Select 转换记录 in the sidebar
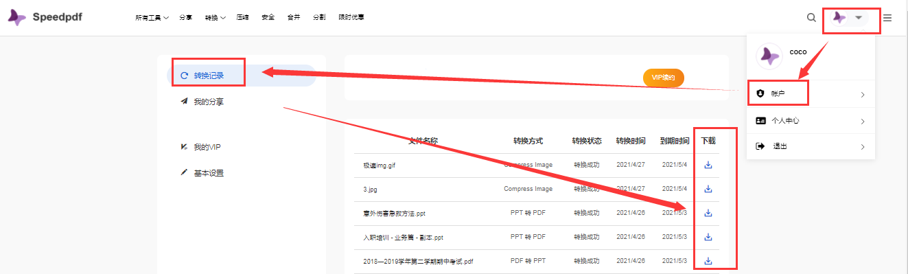Image resolution: width=908 pixels, height=274 pixels. click(x=242, y=76)
